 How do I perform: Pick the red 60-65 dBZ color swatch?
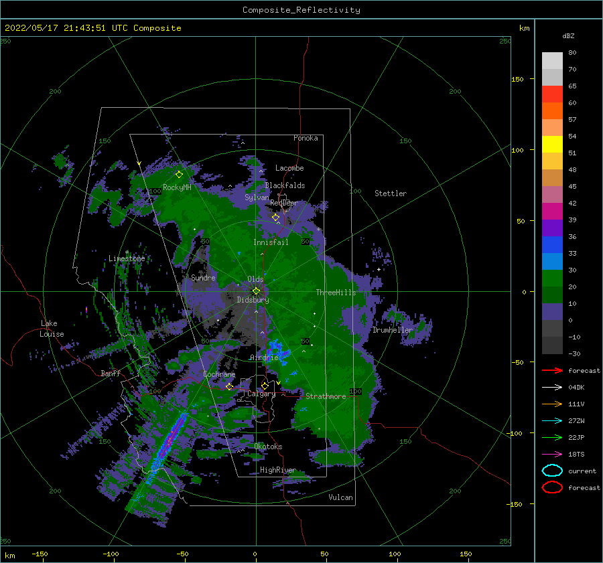[x=552, y=94]
